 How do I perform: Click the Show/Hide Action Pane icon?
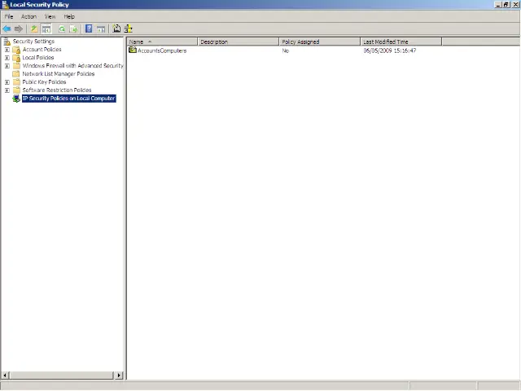pos(101,29)
